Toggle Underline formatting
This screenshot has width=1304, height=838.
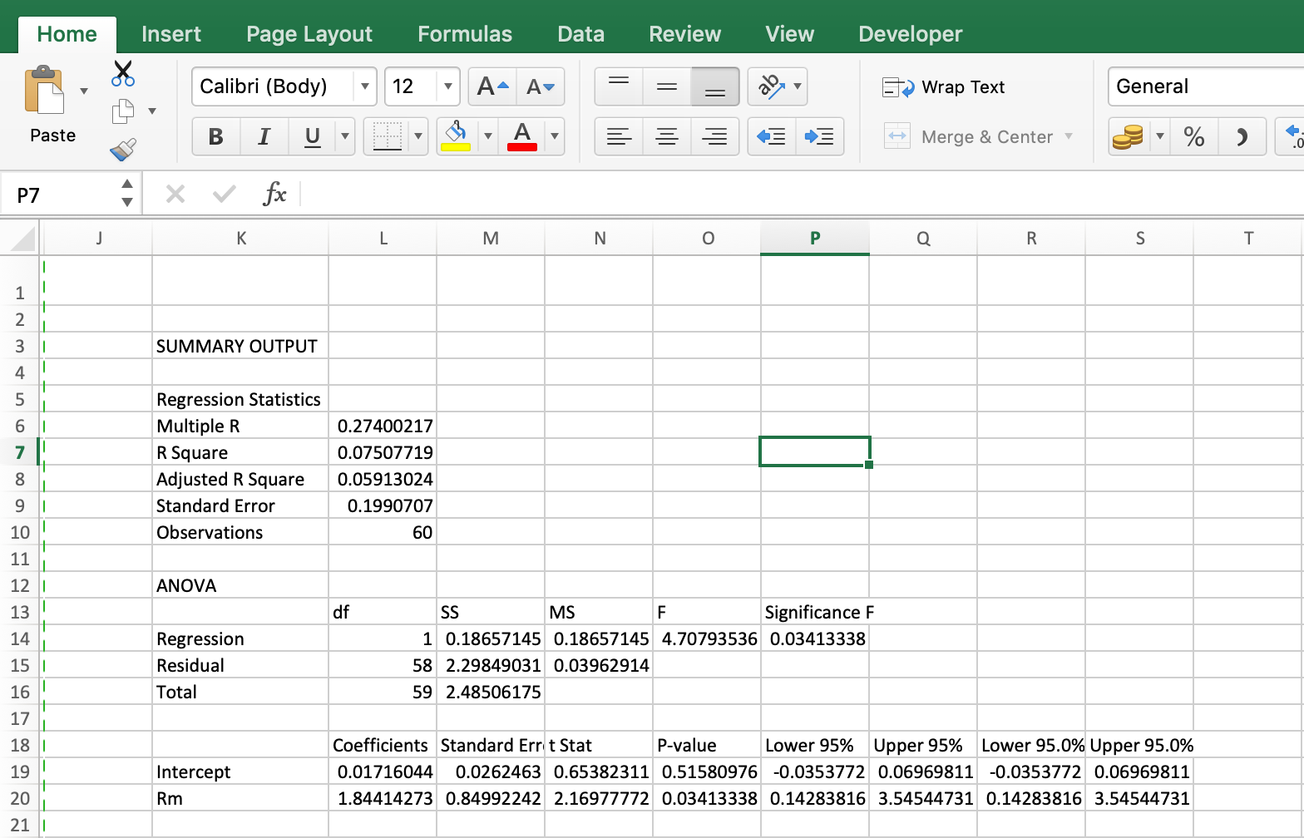coord(313,136)
